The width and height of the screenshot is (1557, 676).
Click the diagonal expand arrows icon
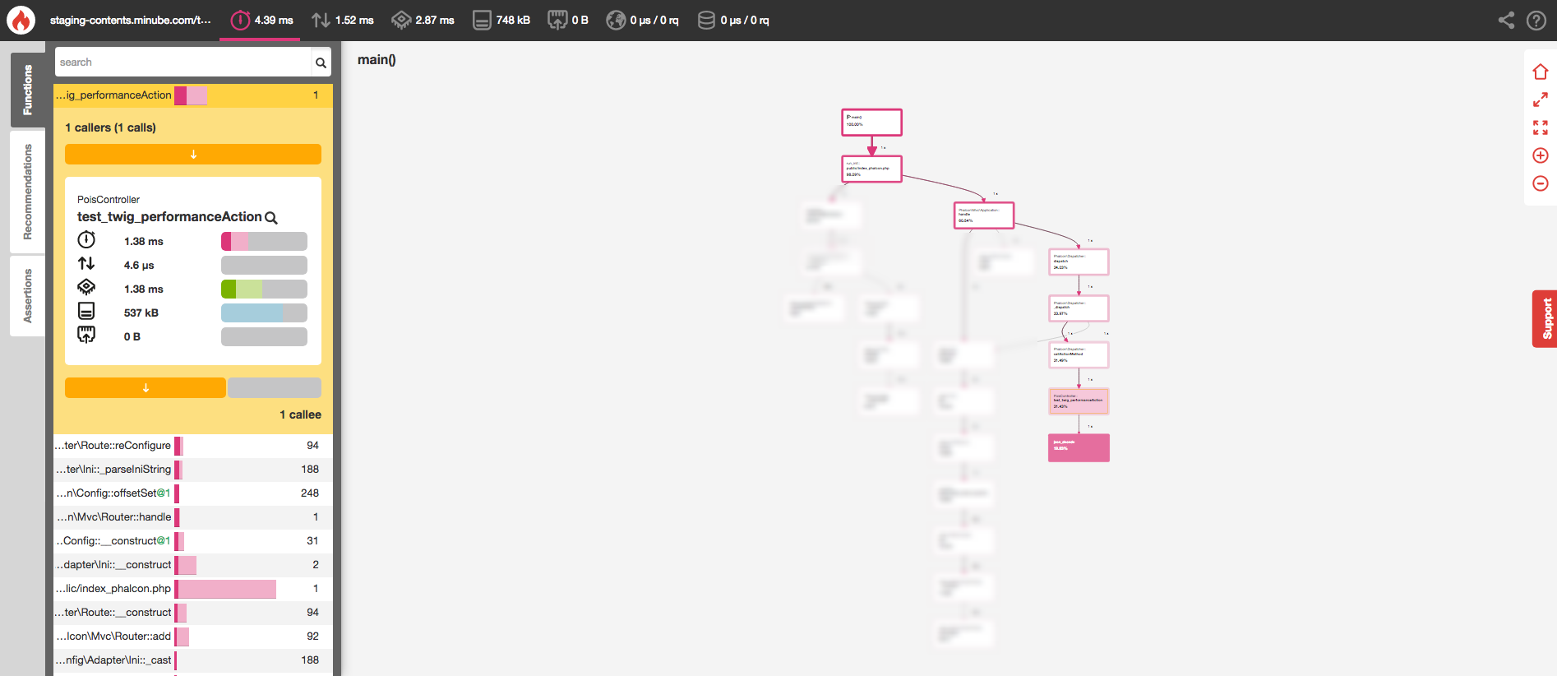(1541, 100)
